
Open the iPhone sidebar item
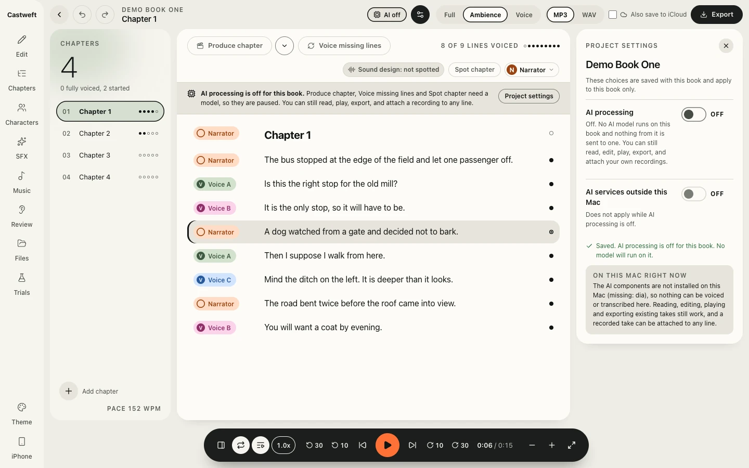coord(22,448)
